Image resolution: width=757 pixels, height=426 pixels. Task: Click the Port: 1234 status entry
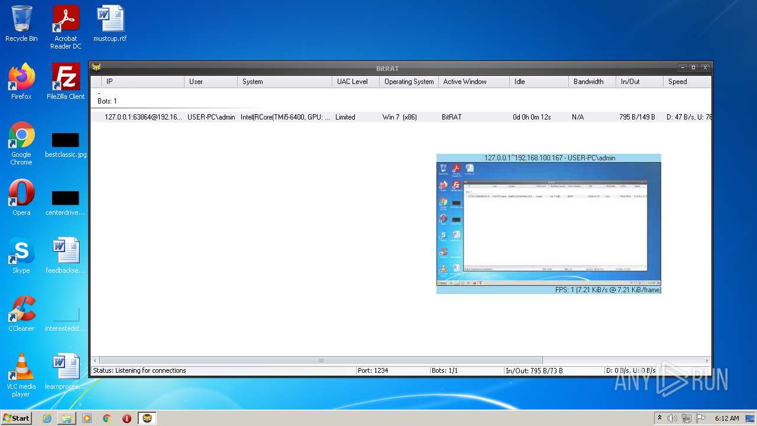pyautogui.click(x=373, y=370)
